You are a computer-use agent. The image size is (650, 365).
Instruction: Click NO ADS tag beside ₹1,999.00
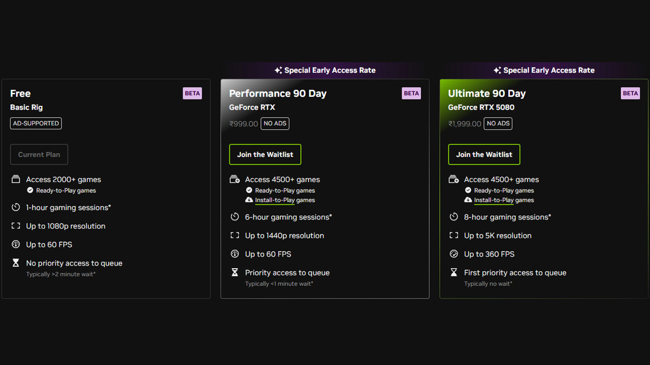(498, 124)
